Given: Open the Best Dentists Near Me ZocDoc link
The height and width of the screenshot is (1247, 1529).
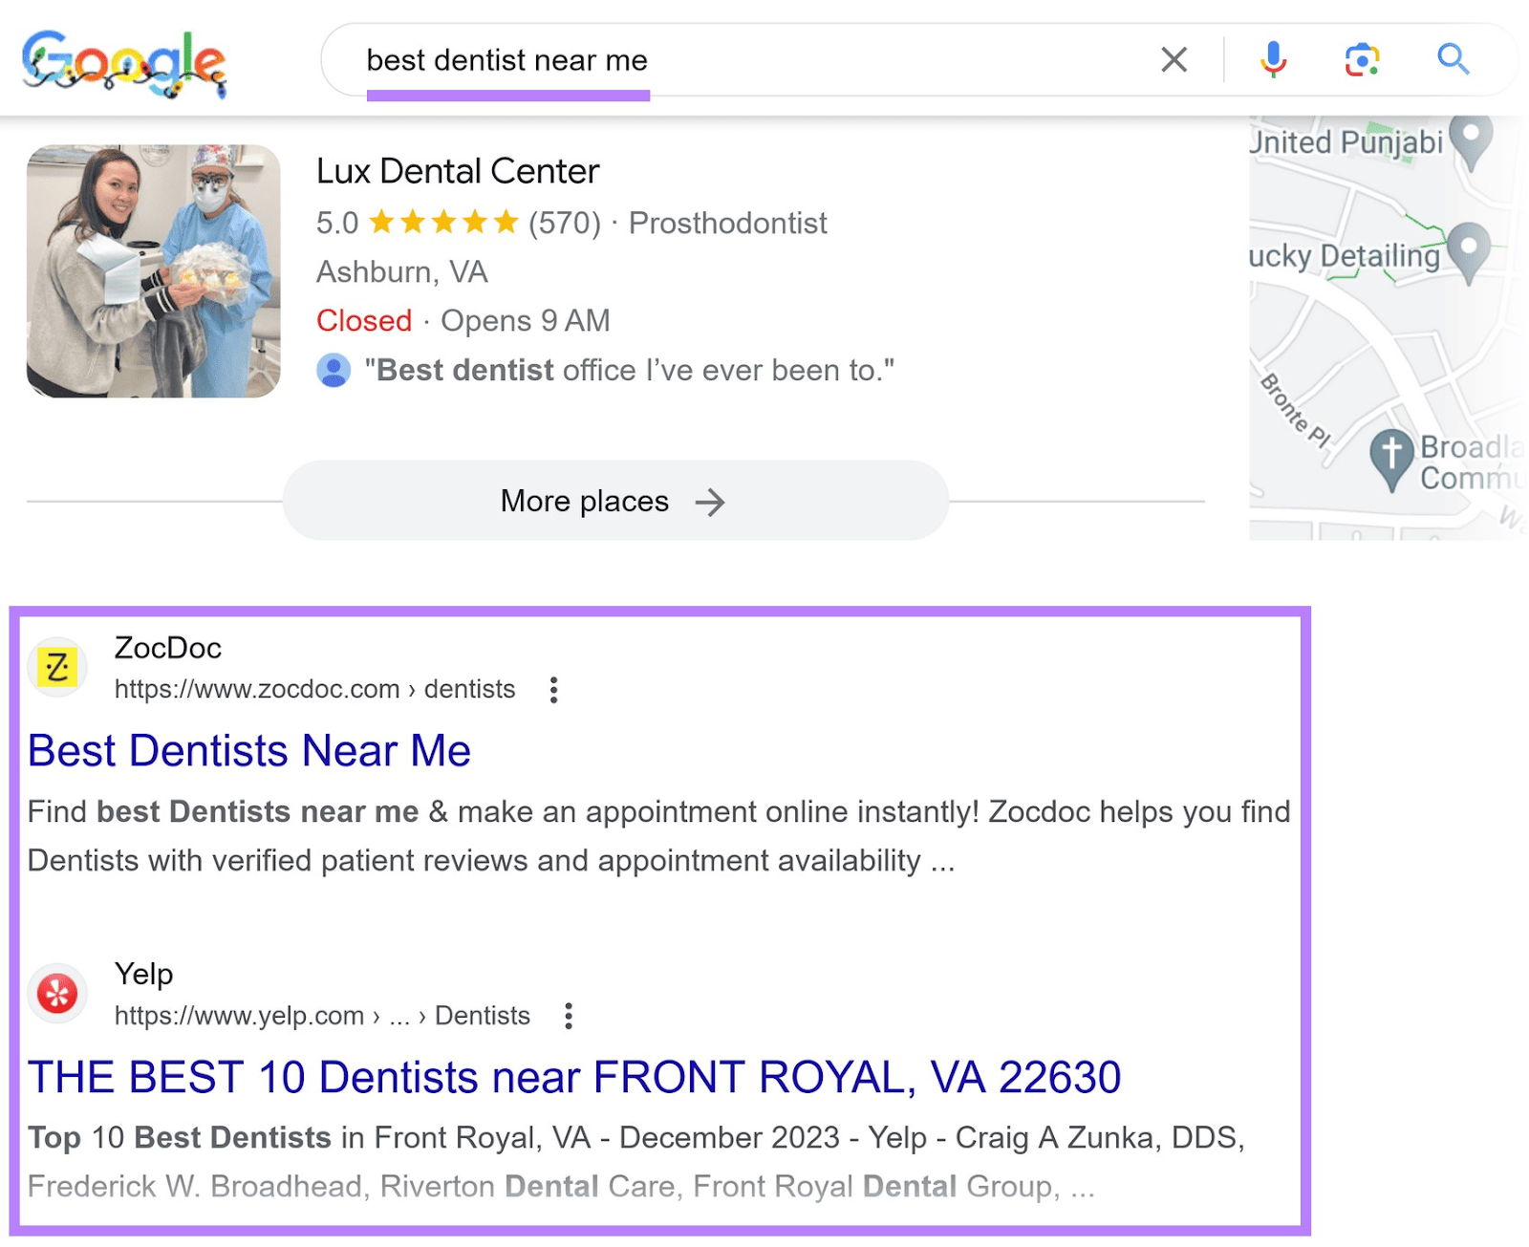Looking at the screenshot, I should [248, 750].
